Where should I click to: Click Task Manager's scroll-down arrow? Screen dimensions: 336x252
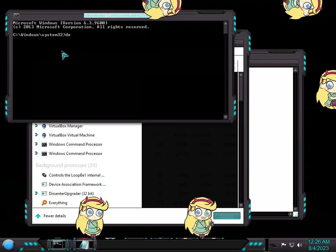(x=241, y=205)
